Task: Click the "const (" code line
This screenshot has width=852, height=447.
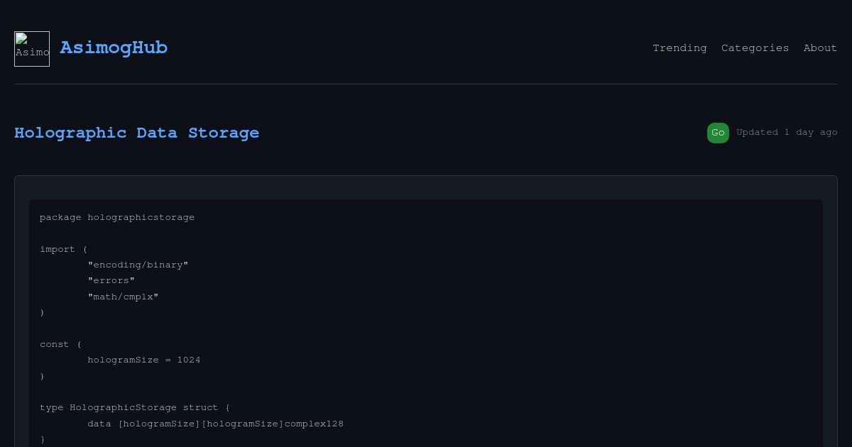Action: tap(60, 344)
